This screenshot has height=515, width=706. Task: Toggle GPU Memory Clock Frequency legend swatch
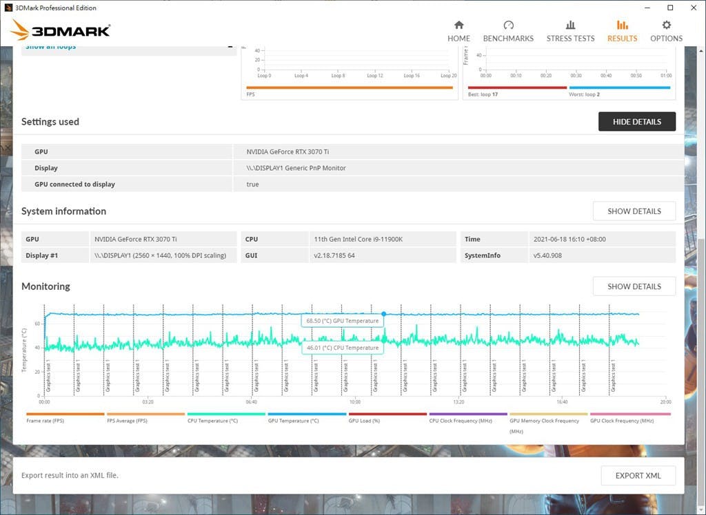(549, 414)
